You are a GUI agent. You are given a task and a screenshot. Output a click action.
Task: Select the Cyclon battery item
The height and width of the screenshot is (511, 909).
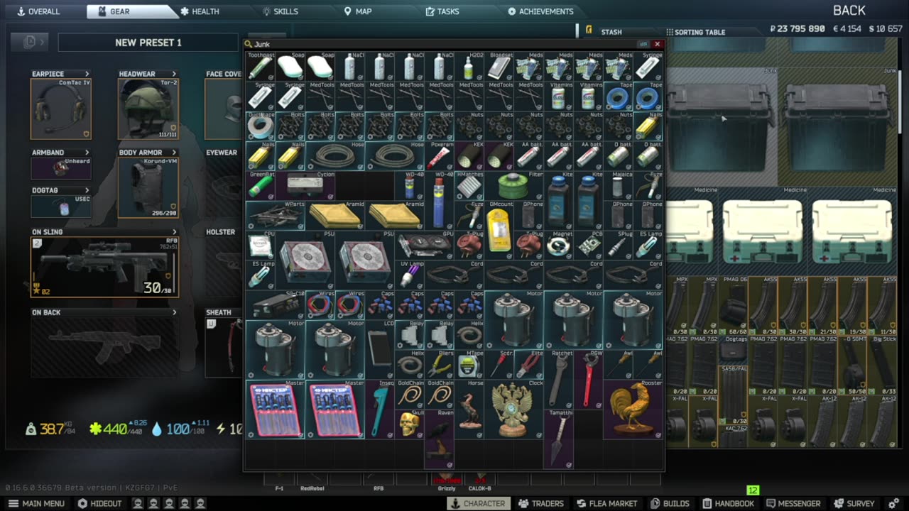(305, 185)
